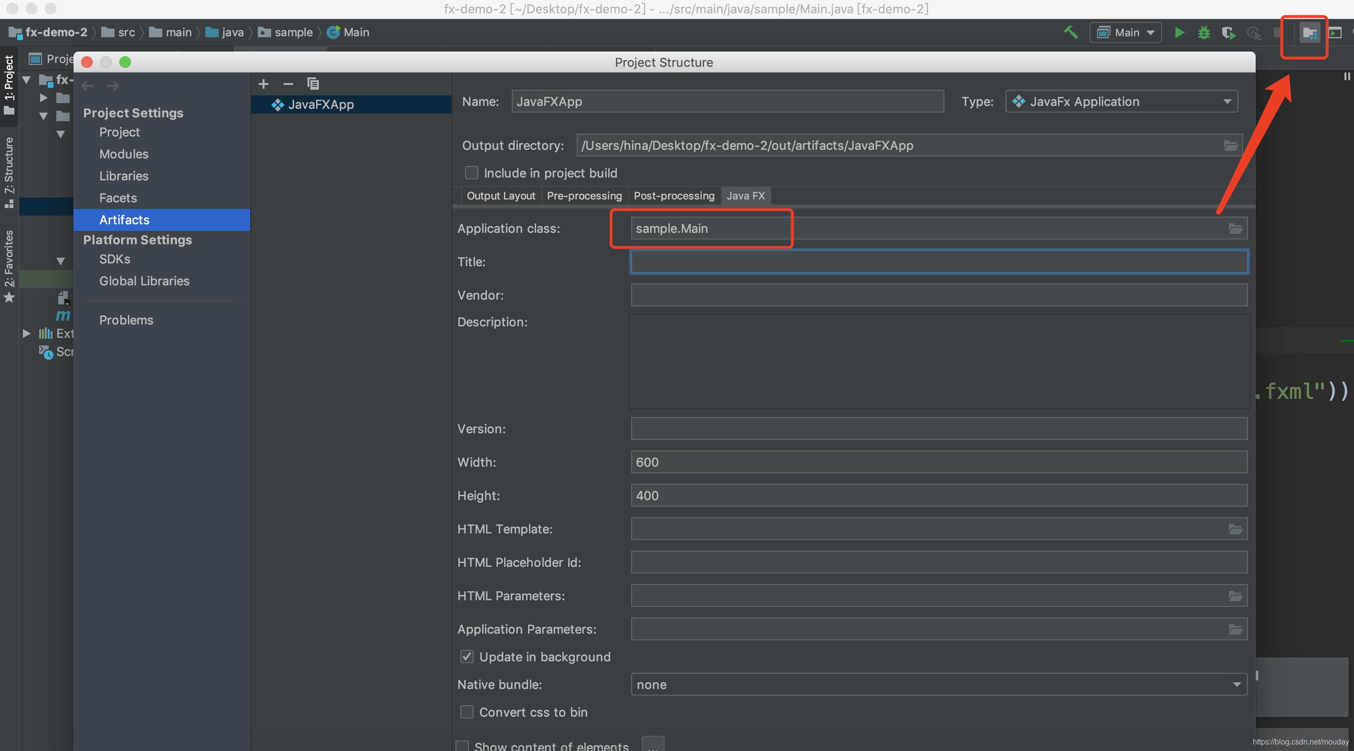This screenshot has height=751, width=1354.
Task: Browse Output directory folder icon
Action: tap(1230, 146)
